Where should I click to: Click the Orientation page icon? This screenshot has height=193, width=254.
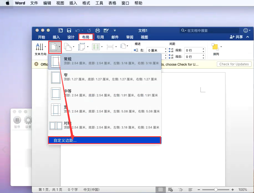(x=68, y=47)
